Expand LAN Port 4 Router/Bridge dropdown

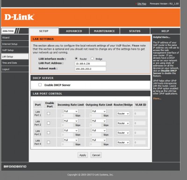pos(123,142)
